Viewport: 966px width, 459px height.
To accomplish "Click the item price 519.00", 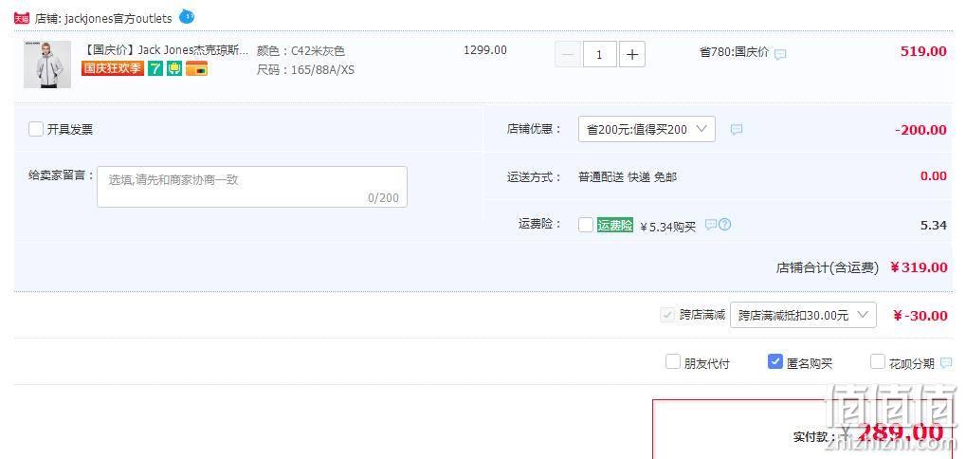I will (x=923, y=51).
